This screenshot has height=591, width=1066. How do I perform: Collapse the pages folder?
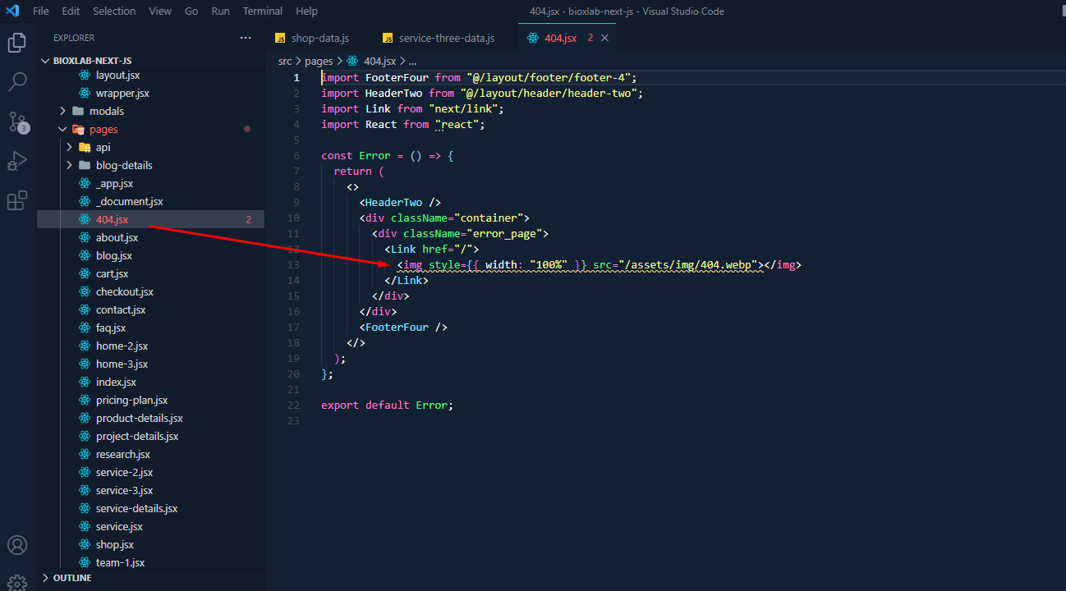(x=103, y=129)
